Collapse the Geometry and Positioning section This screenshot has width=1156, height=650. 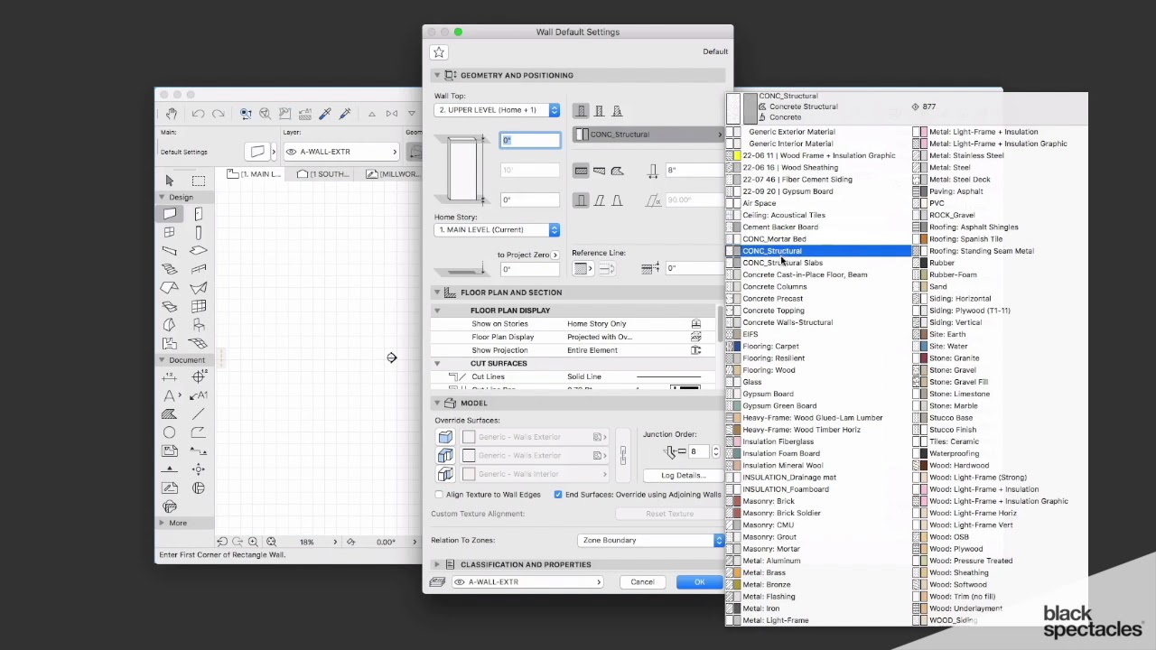[x=437, y=75]
